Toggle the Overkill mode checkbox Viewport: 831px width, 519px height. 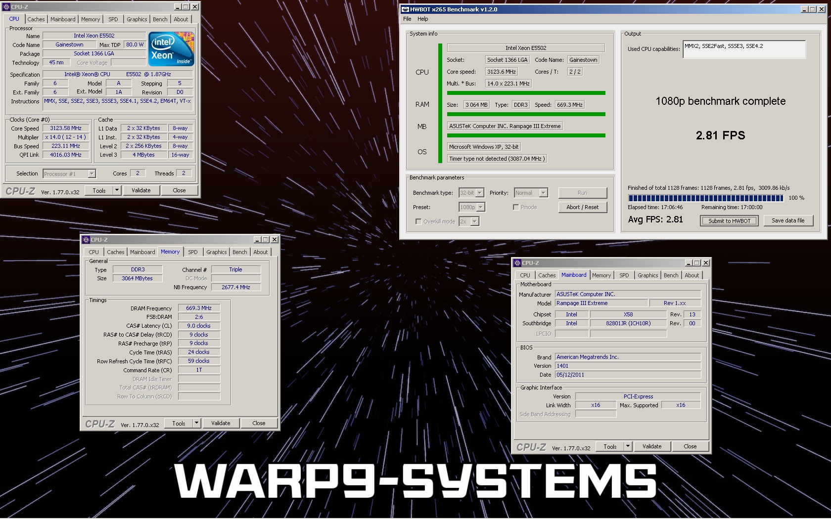click(418, 221)
